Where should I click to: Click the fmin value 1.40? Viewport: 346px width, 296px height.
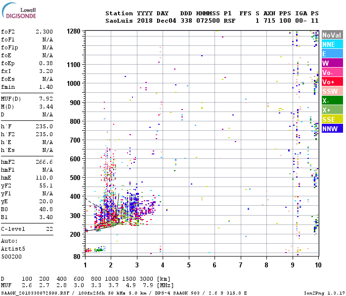click(46, 87)
